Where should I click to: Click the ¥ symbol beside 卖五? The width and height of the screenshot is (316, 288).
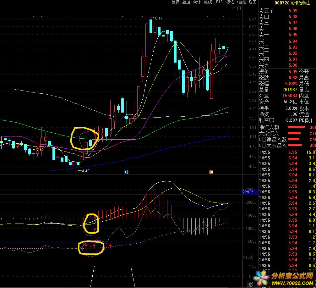272,11
